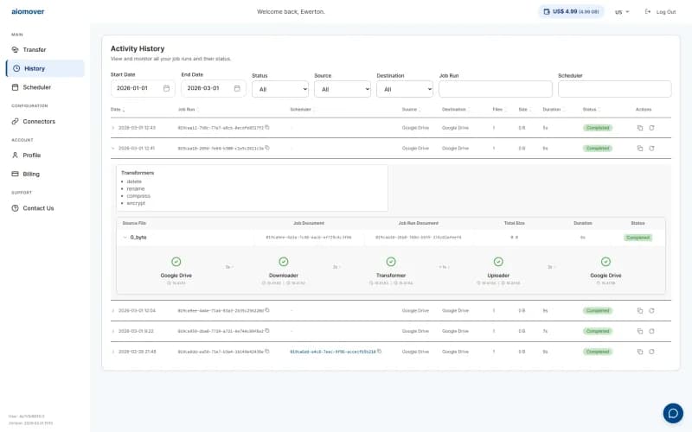Viewport: 692px width, 432px height.
Task: Open the Start Date calendar picker icon
Action: pyautogui.click(x=166, y=88)
